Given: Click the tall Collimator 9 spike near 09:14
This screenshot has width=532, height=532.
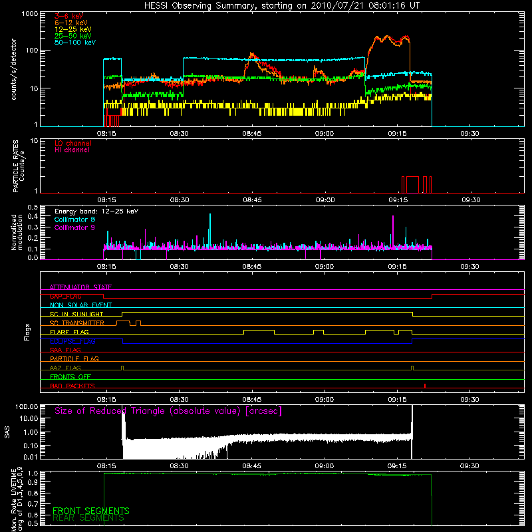Looking at the screenshot, I should [x=393, y=232].
